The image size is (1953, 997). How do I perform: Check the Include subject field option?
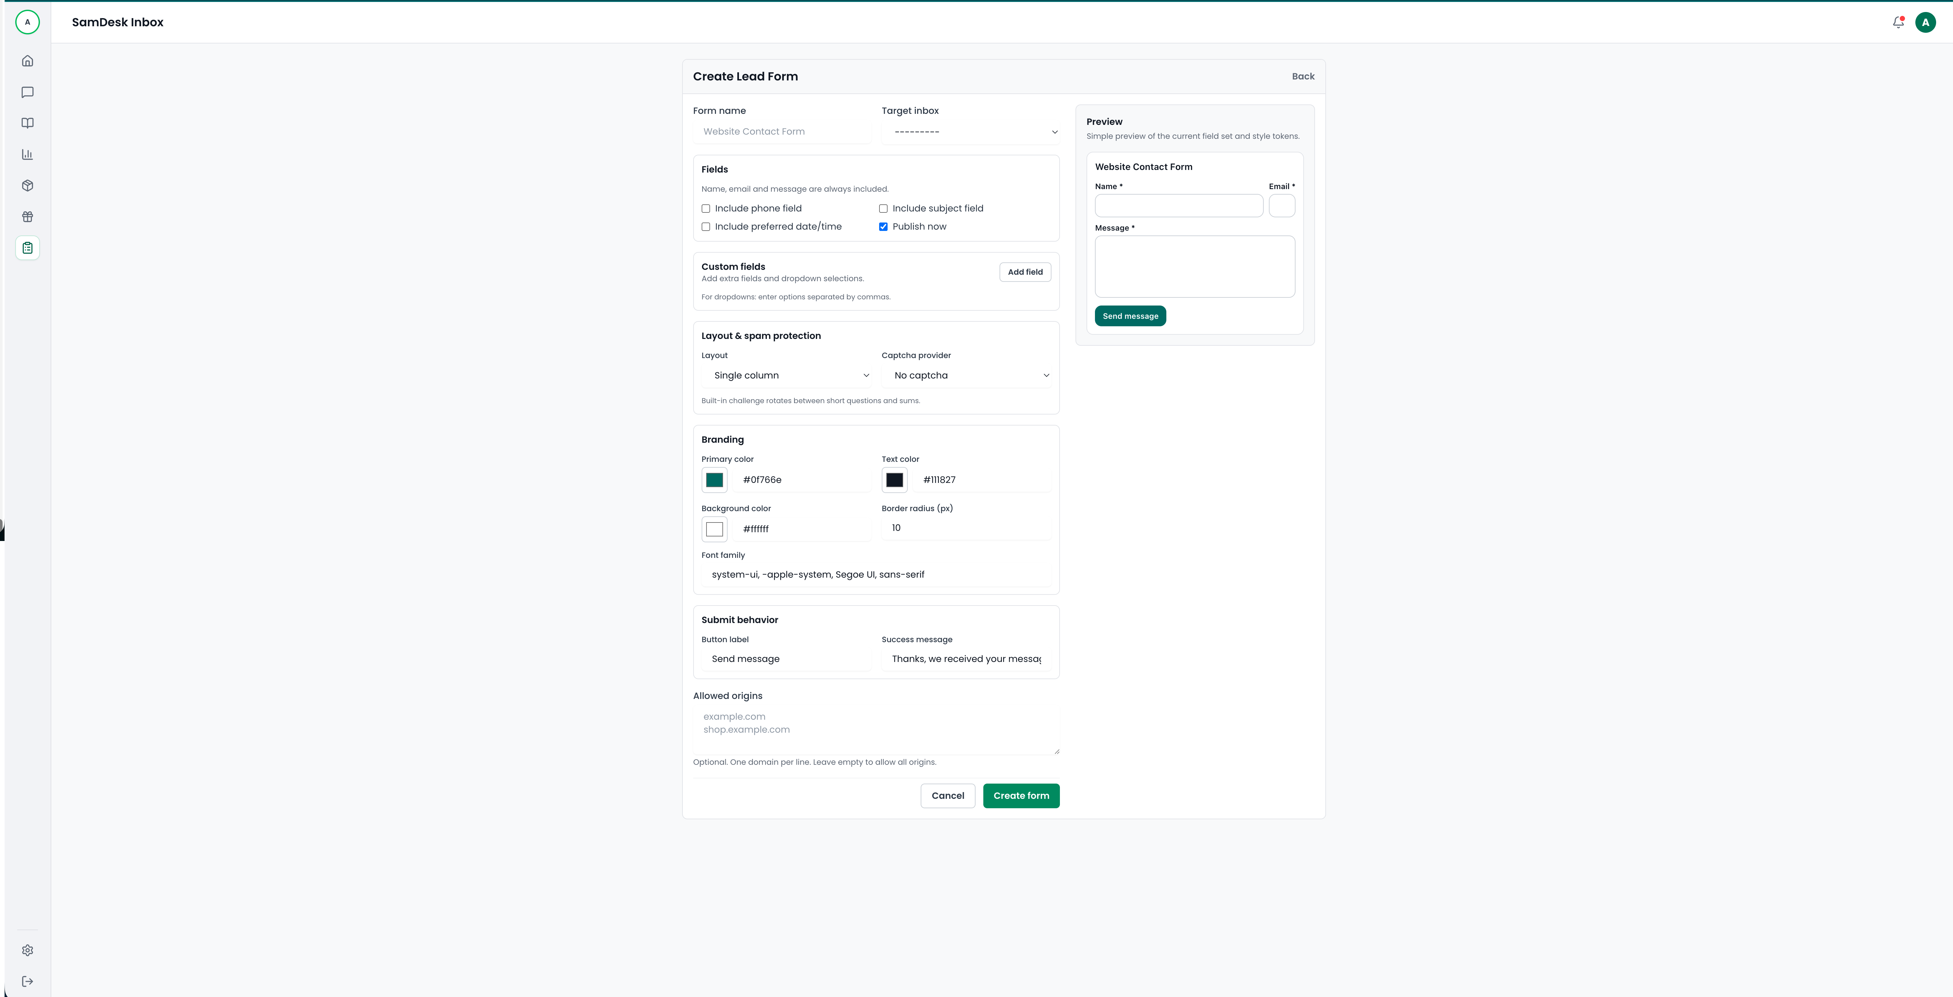pyautogui.click(x=883, y=208)
